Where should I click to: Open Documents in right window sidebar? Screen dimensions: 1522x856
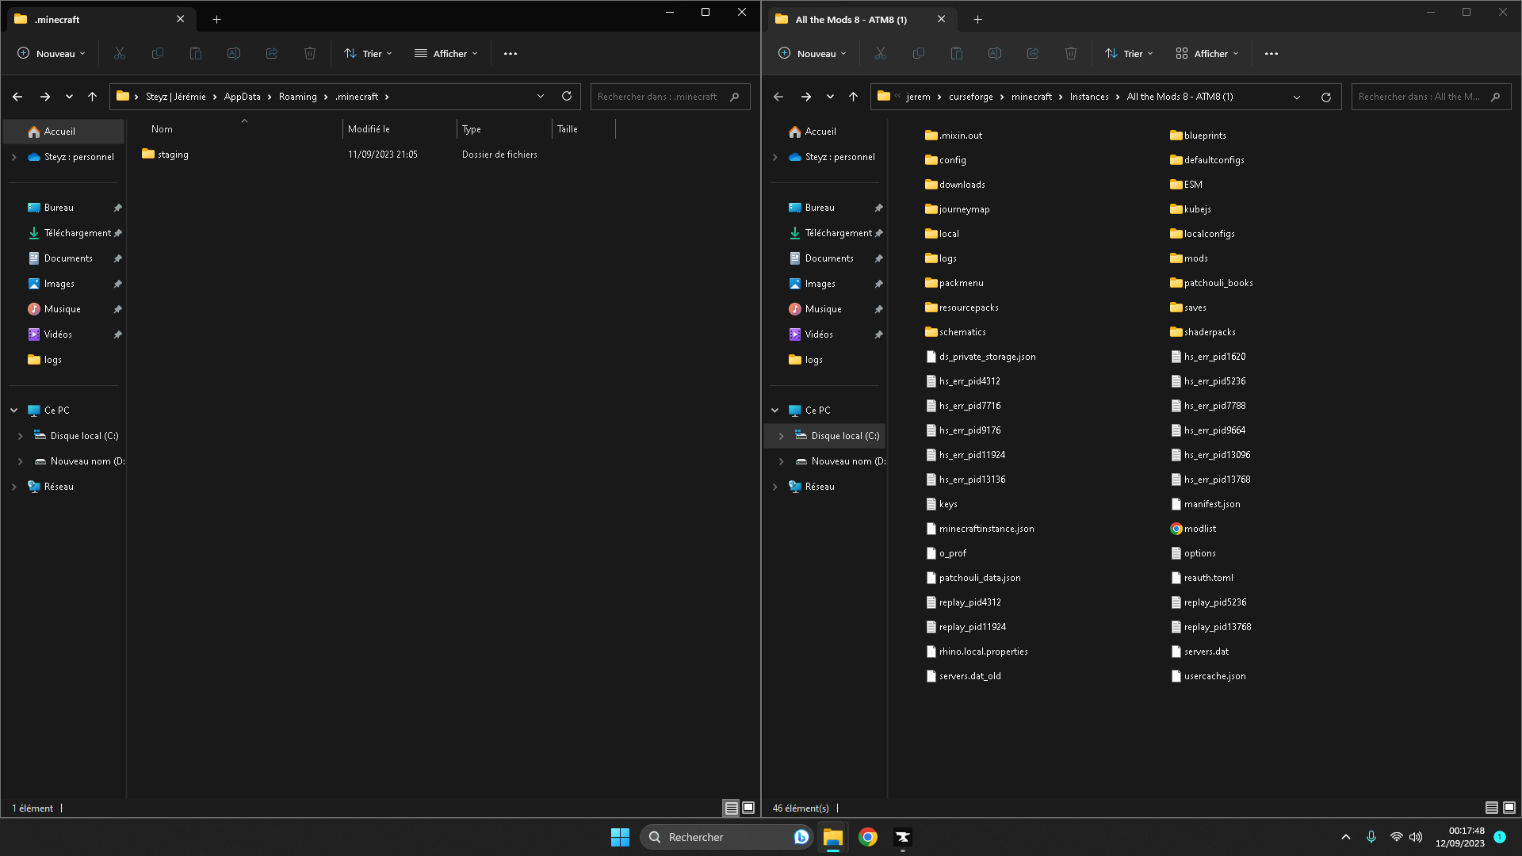829,258
